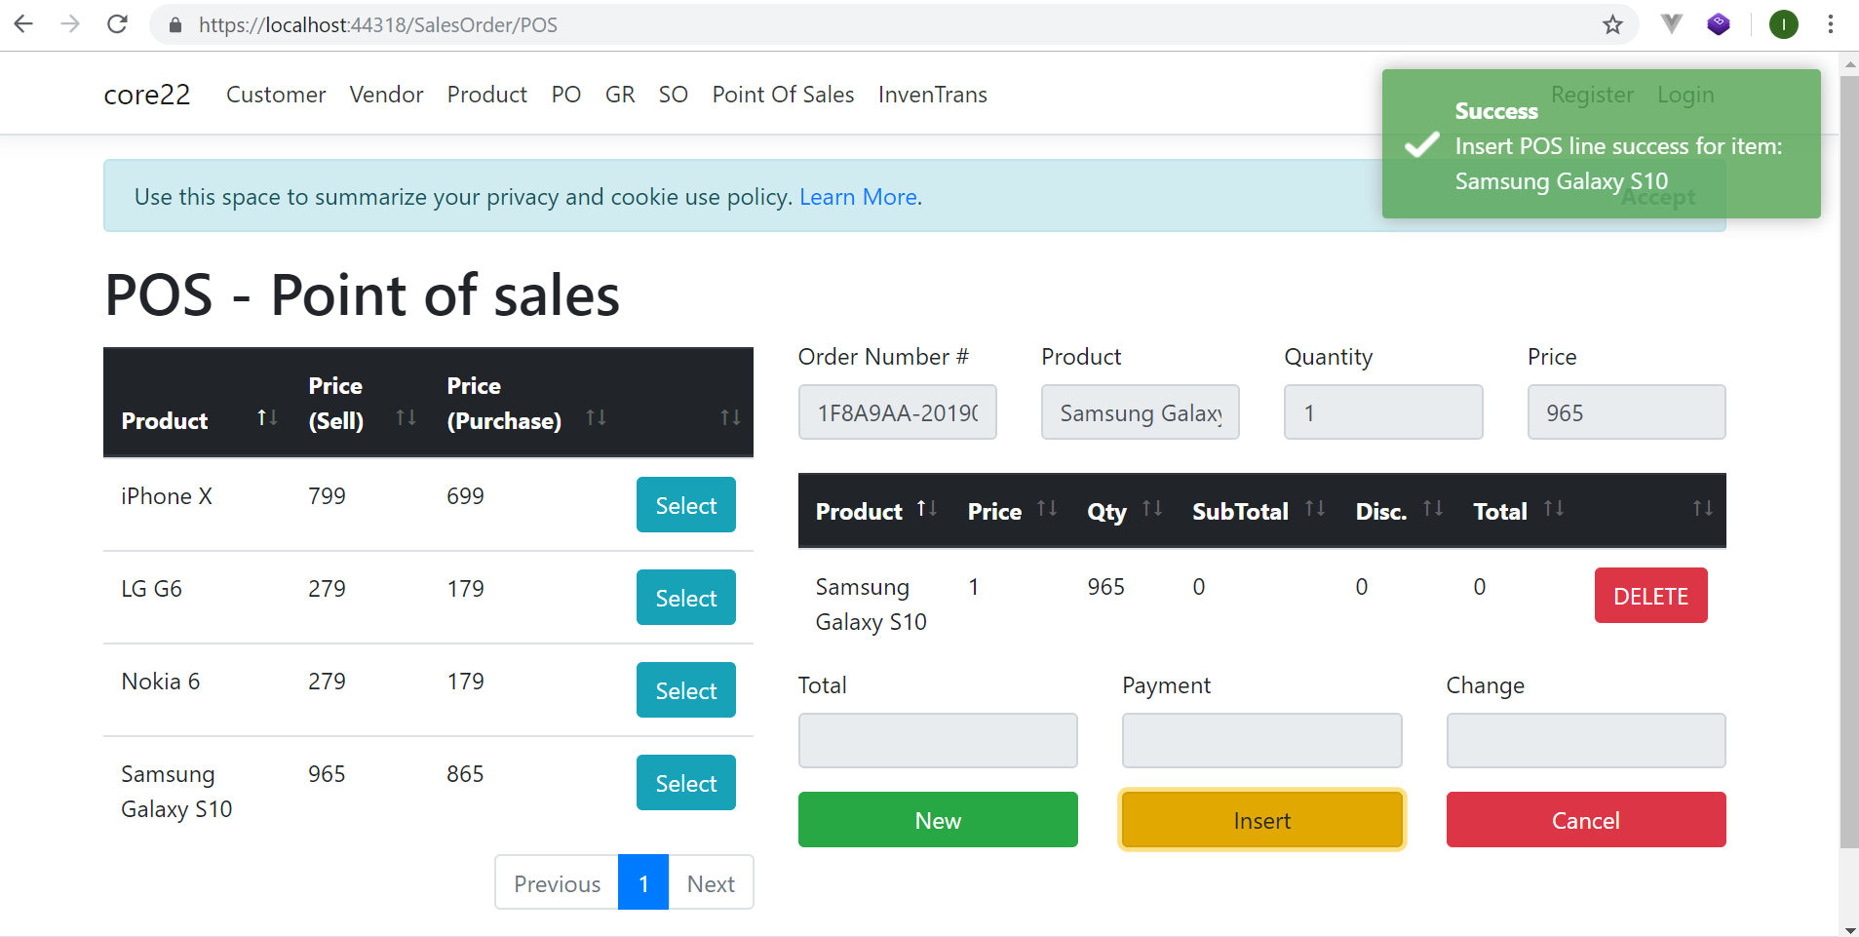
Task: Focus the Price input field
Action: pyautogui.click(x=1627, y=412)
